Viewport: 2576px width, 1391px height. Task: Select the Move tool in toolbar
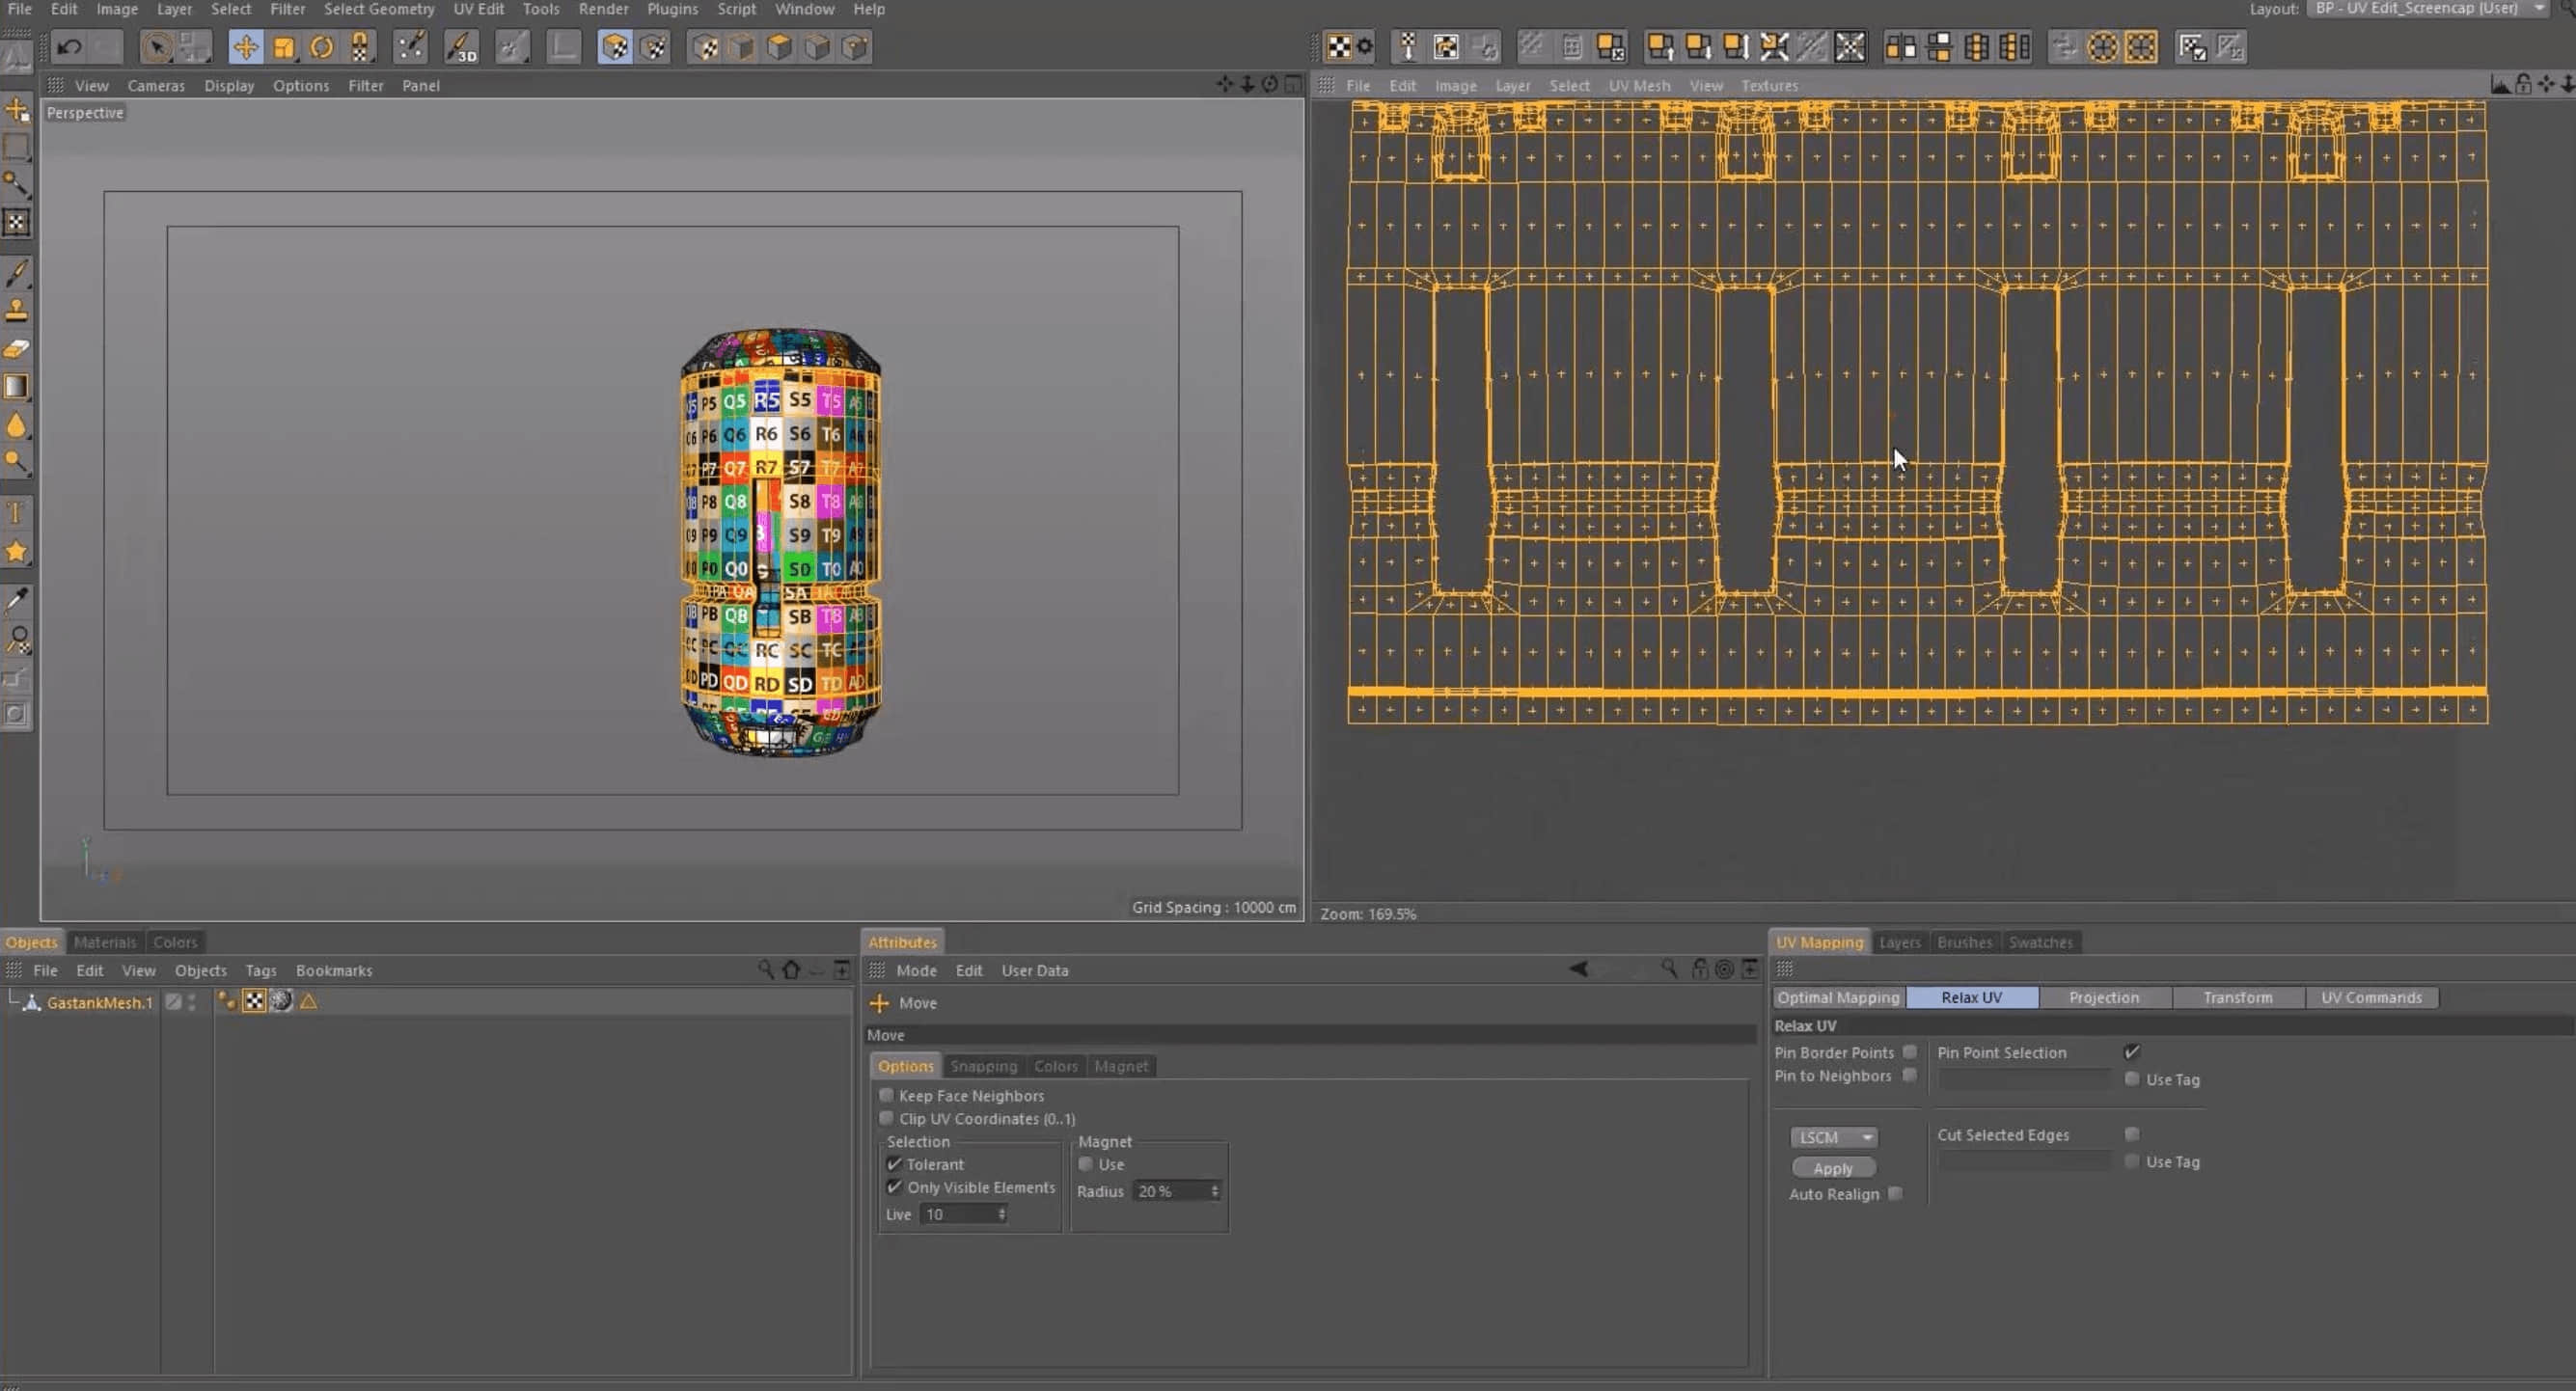pos(245,47)
